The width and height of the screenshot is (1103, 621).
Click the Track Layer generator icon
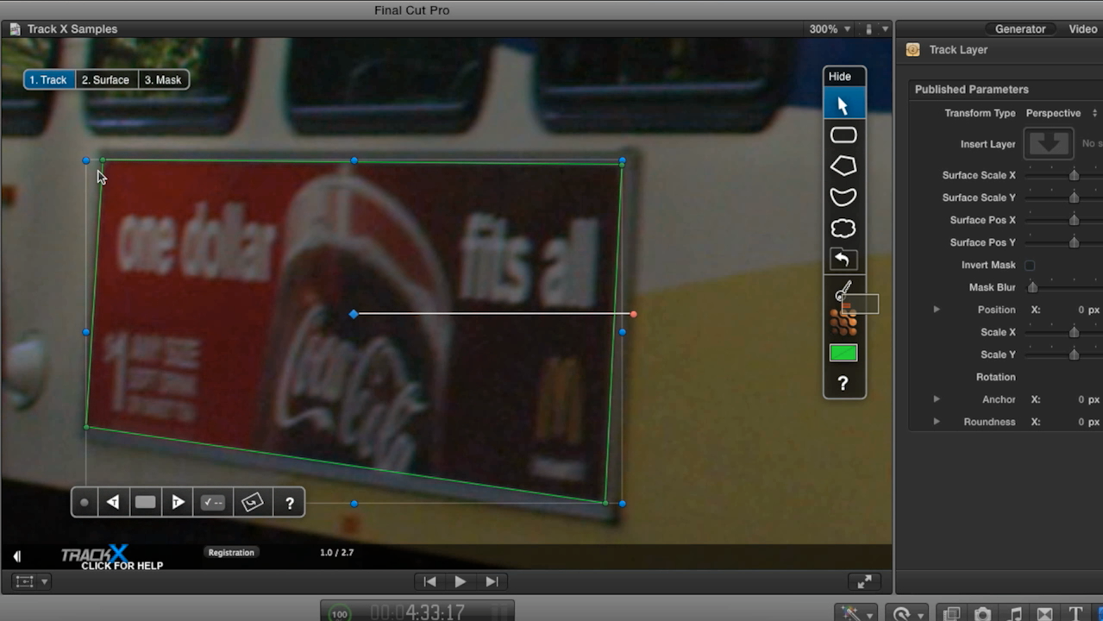click(912, 50)
